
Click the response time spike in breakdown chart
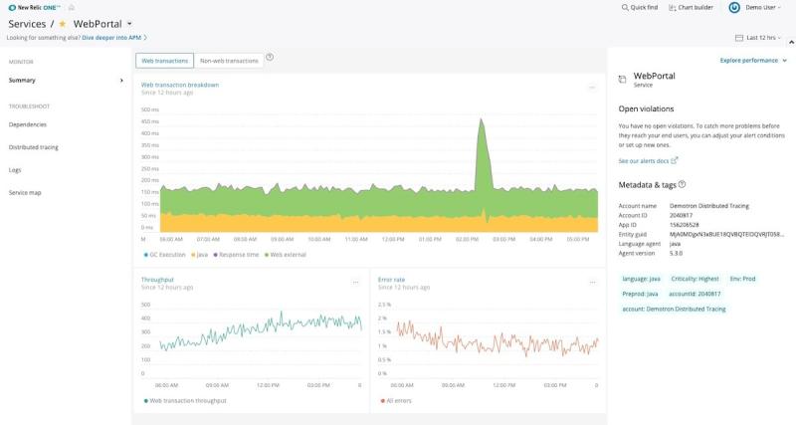[x=482, y=152]
